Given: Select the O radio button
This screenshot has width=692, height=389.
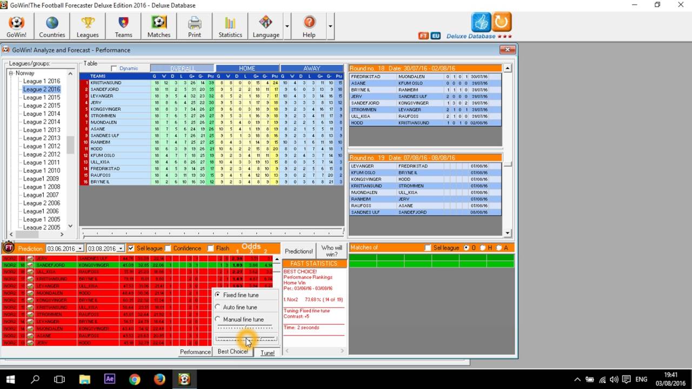Looking at the screenshot, I should point(466,248).
